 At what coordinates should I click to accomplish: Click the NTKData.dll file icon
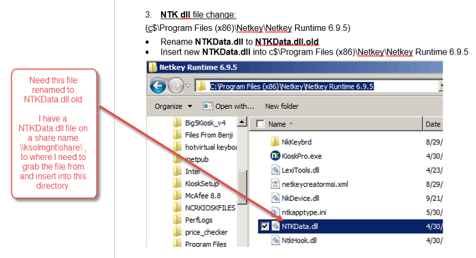click(x=275, y=226)
